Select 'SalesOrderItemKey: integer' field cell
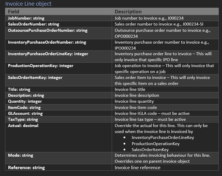 click(58, 80)
